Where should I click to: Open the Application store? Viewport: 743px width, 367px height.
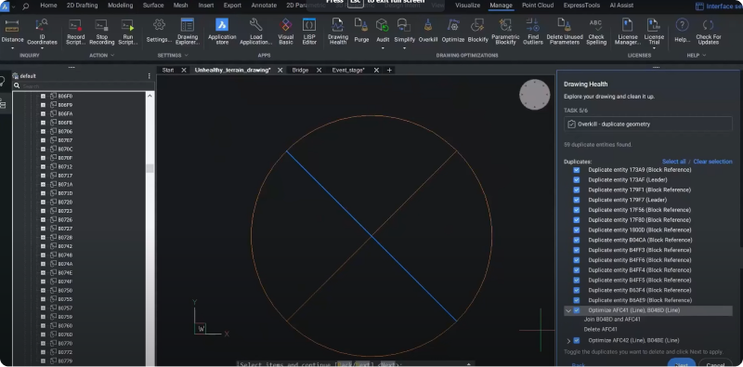click(x=222, y=25)
